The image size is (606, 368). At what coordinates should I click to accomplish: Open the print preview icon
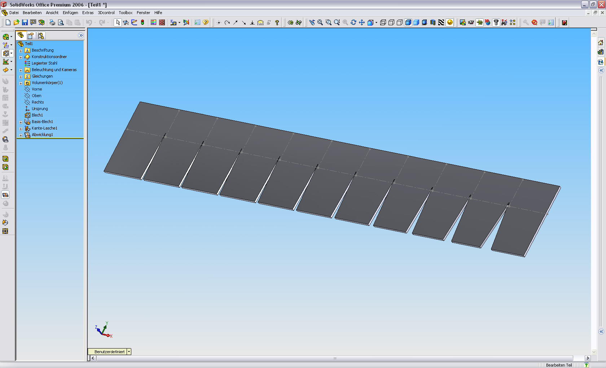click(61, 22)
